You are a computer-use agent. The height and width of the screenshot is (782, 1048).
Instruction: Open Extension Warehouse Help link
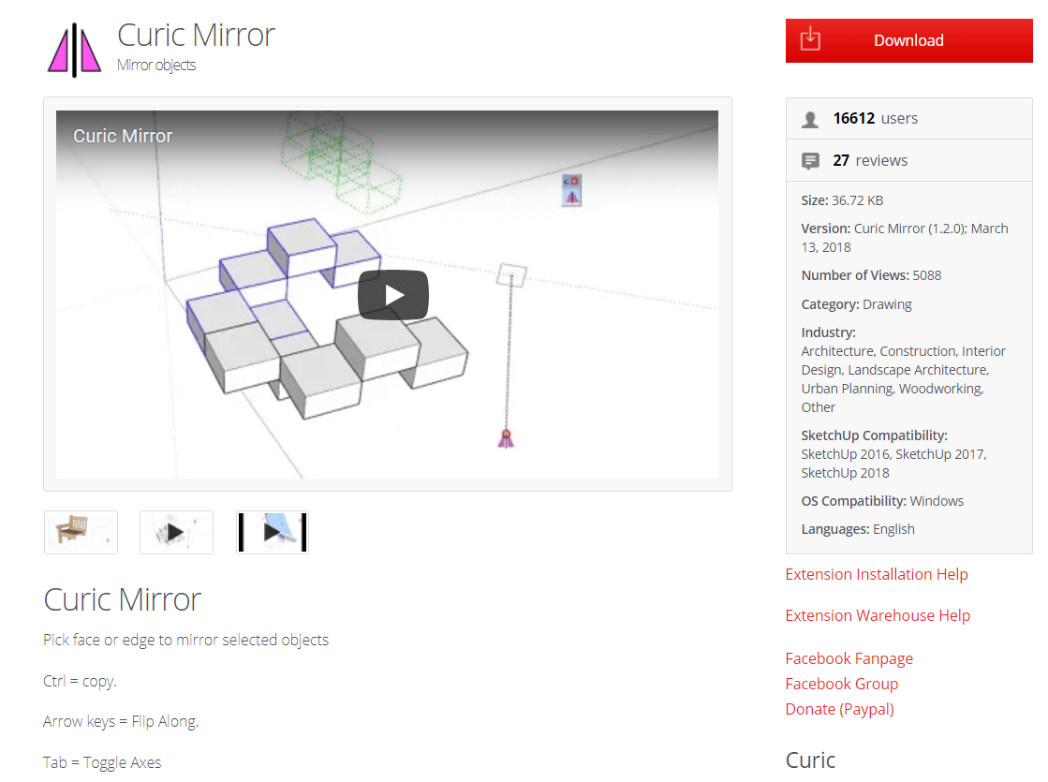(878, 615)
